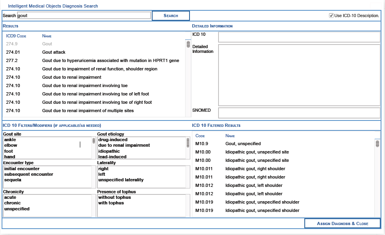Click the ICD 10 code field
The image size is (385, 235).
298,37
